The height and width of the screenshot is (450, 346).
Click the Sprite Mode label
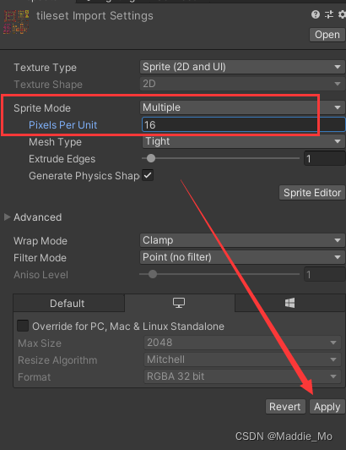pyautogui.click(x=42, y=108)
